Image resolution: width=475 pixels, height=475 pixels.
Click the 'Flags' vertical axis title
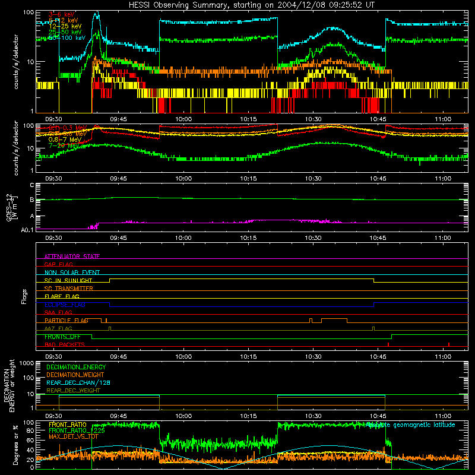(x=24, y=296)
